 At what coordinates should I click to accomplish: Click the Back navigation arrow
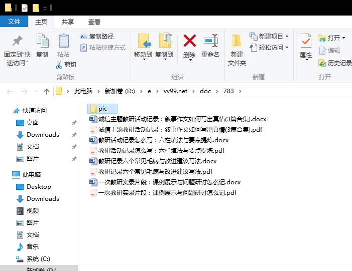pos(10,91)
